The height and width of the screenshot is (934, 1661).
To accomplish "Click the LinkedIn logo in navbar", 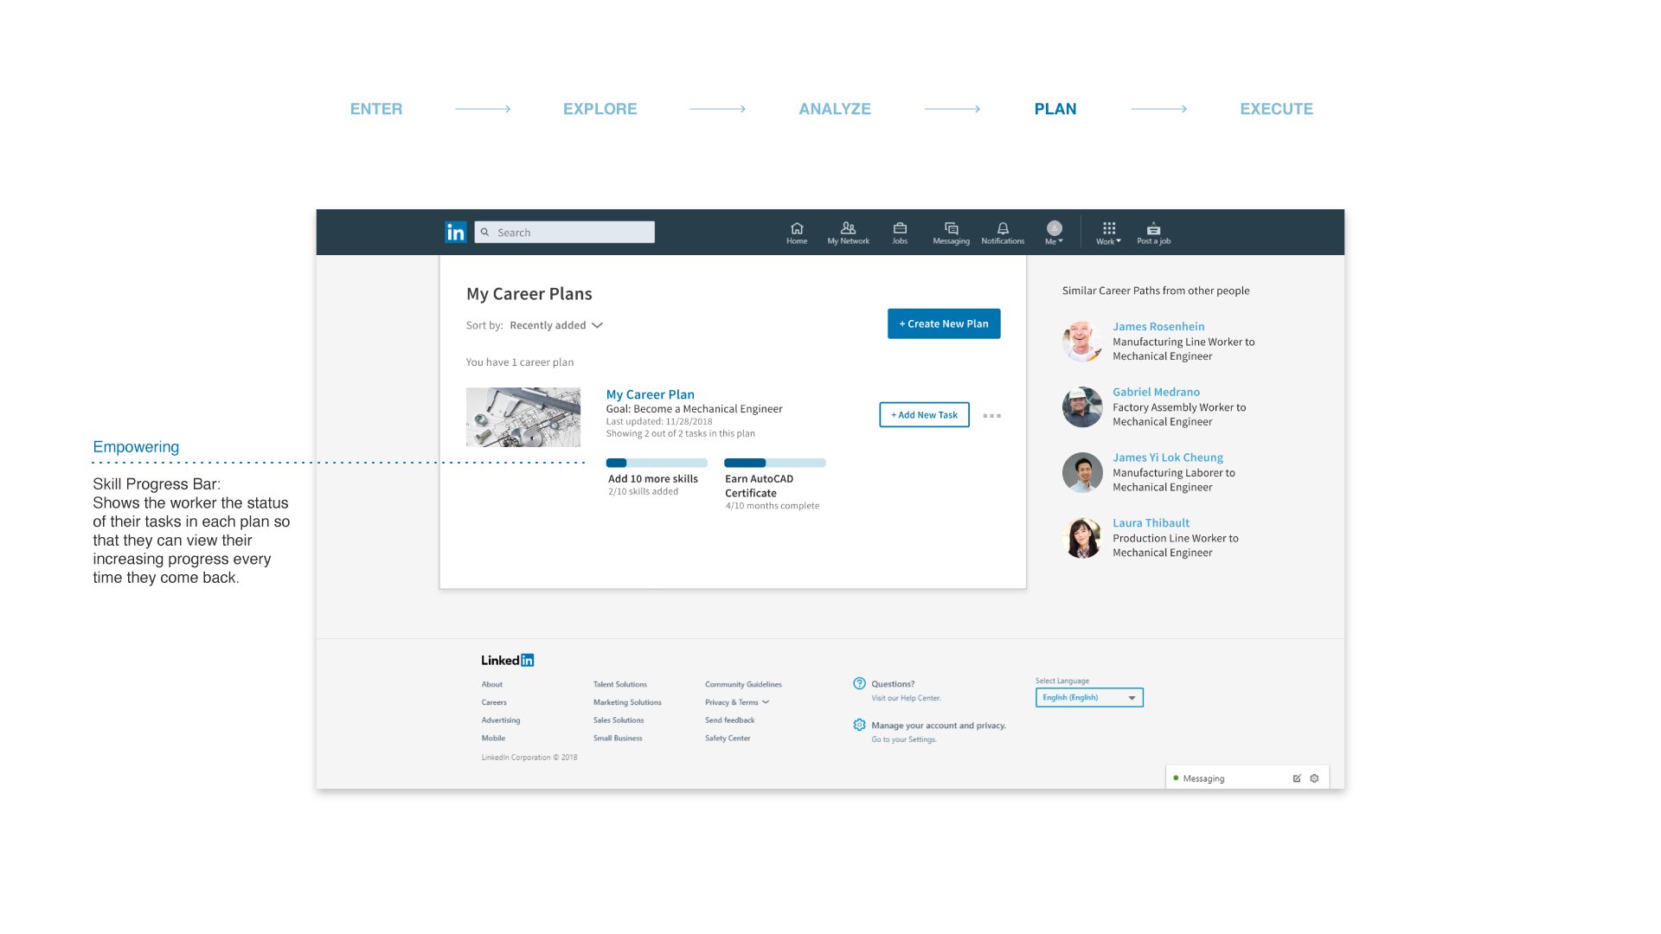I will click(x=455, y=232).
